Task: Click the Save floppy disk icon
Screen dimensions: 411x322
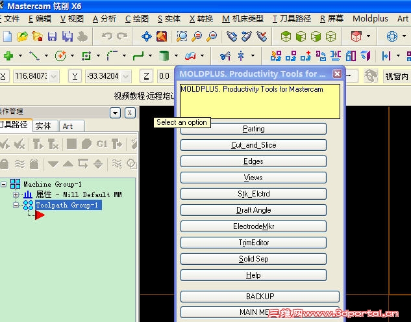Action: pos(53,36)
